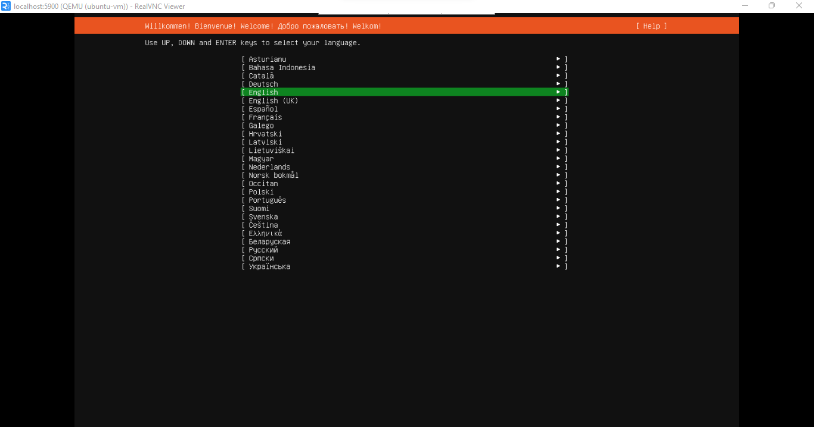Click the RealVNC Viewer title bar icon
814x427 pixels.
6,6
